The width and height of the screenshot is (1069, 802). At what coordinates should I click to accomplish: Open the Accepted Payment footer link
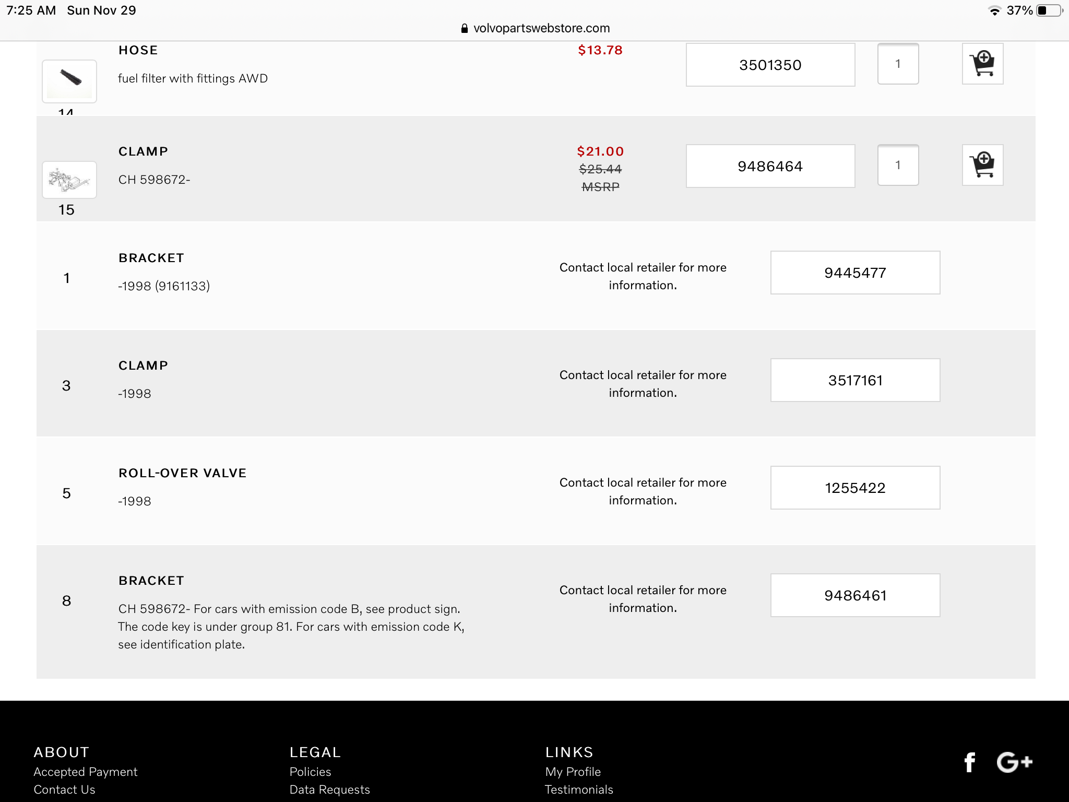(85, 772)
